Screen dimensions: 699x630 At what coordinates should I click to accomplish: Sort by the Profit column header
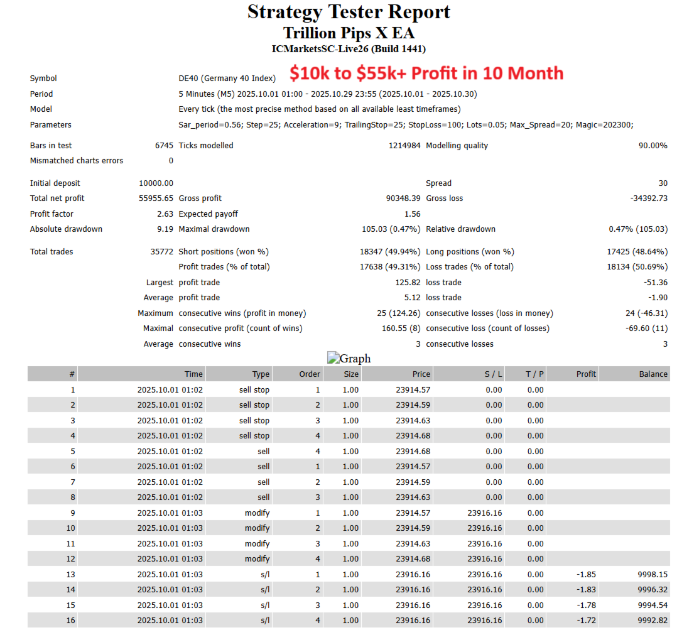pyautogui.click(x=586, y=374)
